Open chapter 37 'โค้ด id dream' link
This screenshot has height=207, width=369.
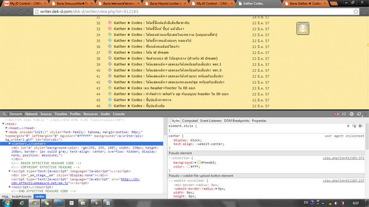point(141,52)
